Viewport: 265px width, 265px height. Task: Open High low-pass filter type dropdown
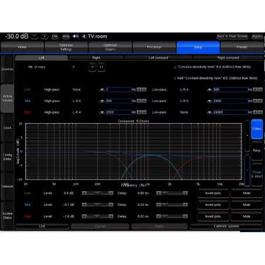coord(209,113)
